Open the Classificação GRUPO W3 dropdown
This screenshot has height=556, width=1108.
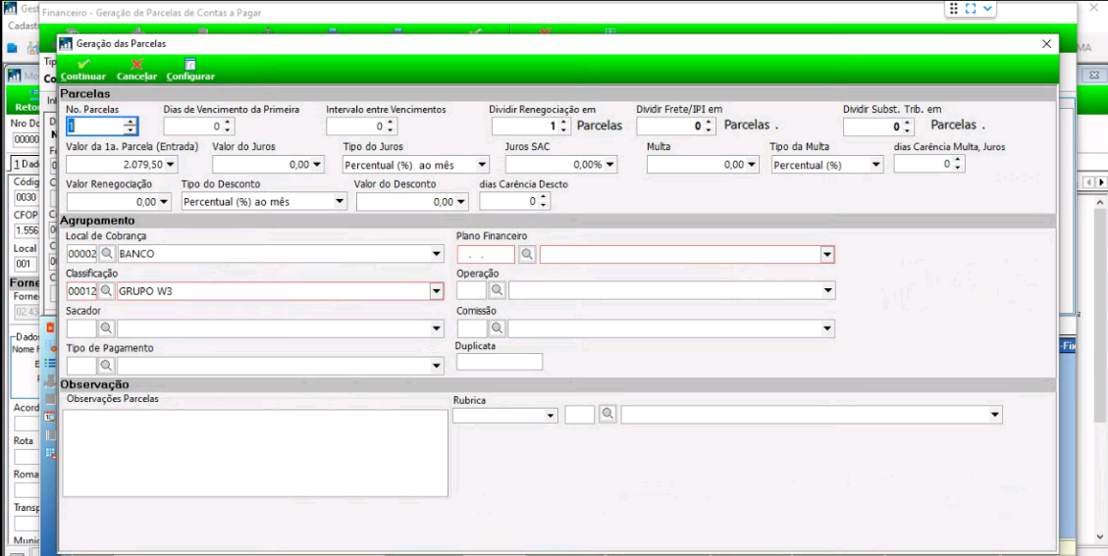pyautogui.click(x=436, y=290)
